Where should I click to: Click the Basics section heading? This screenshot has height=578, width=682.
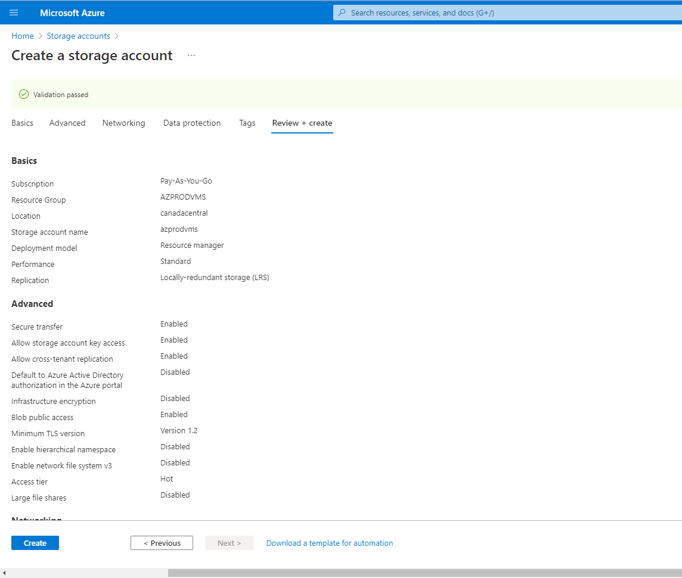pos(24,161)
